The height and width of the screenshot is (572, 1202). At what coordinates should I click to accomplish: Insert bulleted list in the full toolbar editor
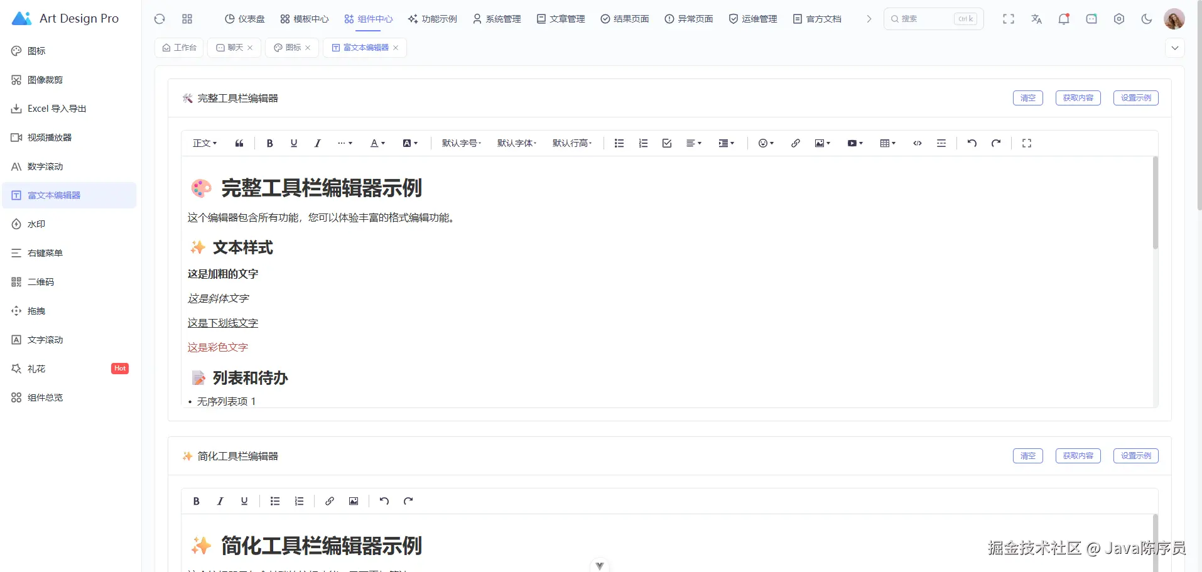point(619,143)
